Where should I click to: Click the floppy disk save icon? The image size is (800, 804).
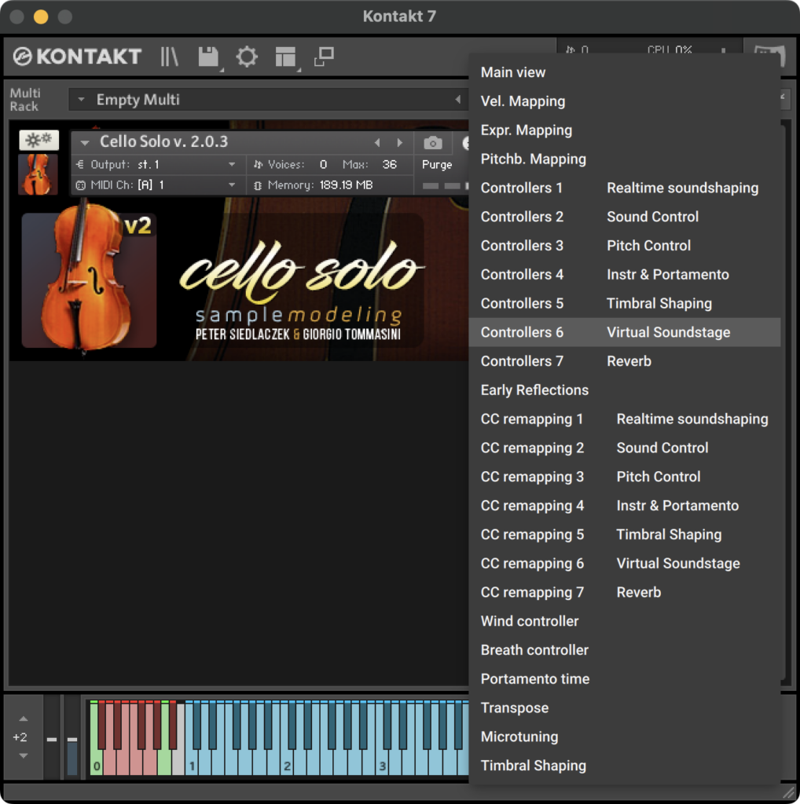[x=208, y=57]
